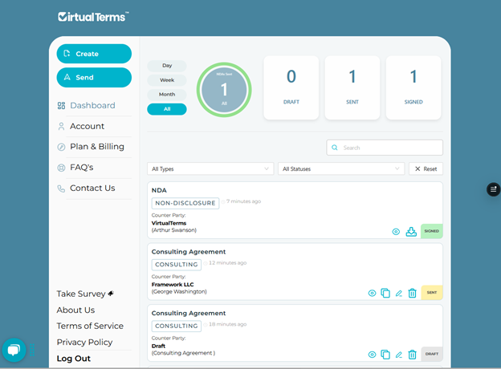This screenshot has width=501, height=369.
Task: Click the Contact Us phone icon
Action: tap(61, 189)
